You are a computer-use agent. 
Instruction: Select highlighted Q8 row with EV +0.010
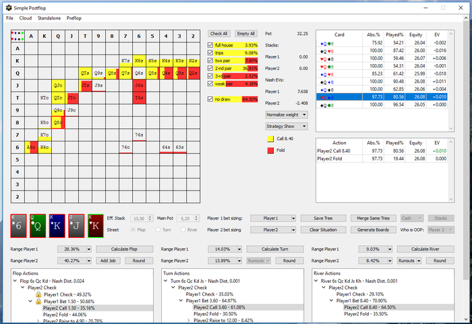(382, 97)
